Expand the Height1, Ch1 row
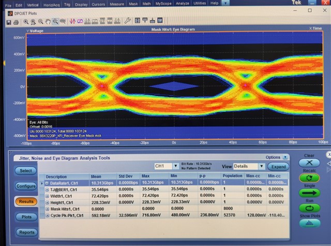This screenshot has height=246, width=331. click(47, 202)
